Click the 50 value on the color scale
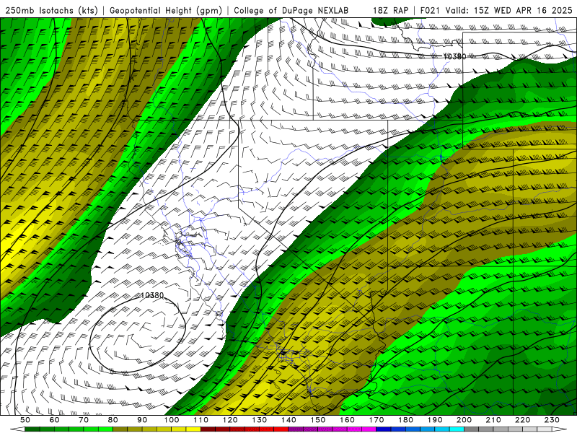The image size is (577, 433). pos(25,420)
